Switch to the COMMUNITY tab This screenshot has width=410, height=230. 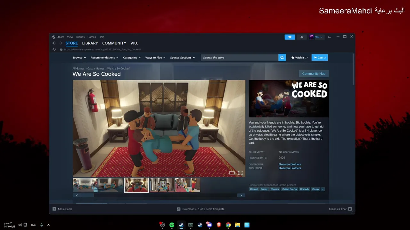(114, 43)
